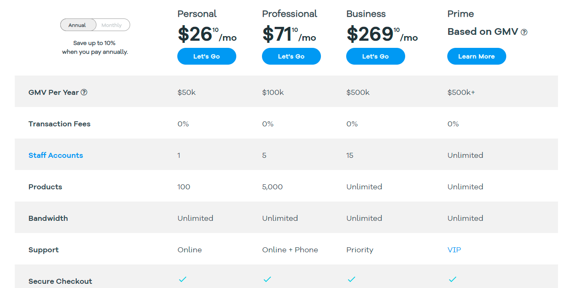Click the Prime plan heading

tap(460, 14)
